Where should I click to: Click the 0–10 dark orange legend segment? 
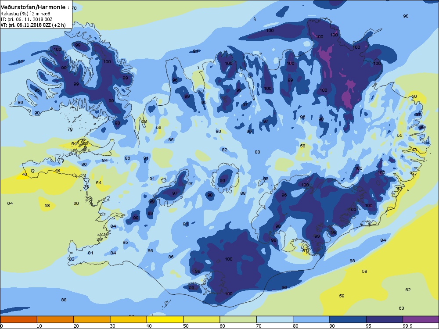(x=18, y=319)
